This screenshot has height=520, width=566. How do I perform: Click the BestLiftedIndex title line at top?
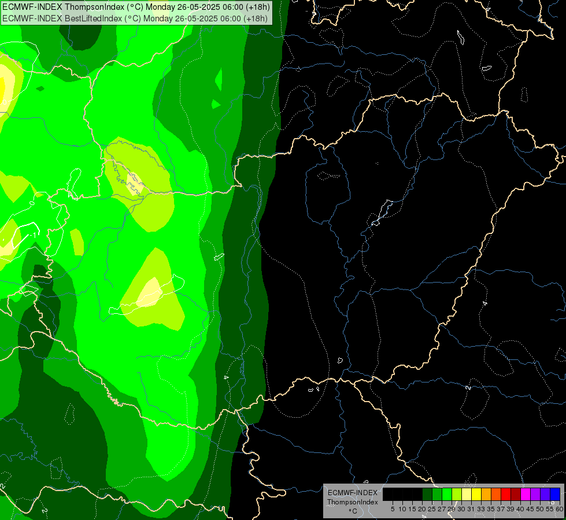point(135,18)
